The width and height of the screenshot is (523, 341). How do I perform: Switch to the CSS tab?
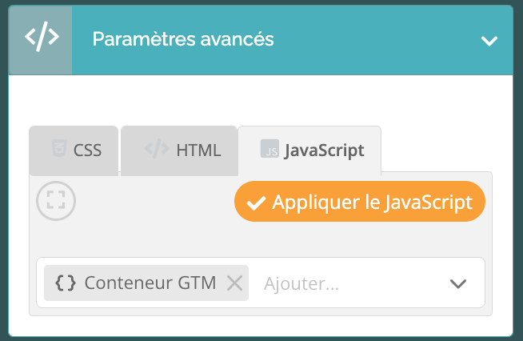[x=74, y=150]
